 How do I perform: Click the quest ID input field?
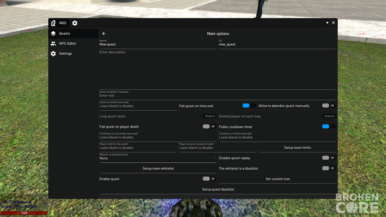(277, 44)
